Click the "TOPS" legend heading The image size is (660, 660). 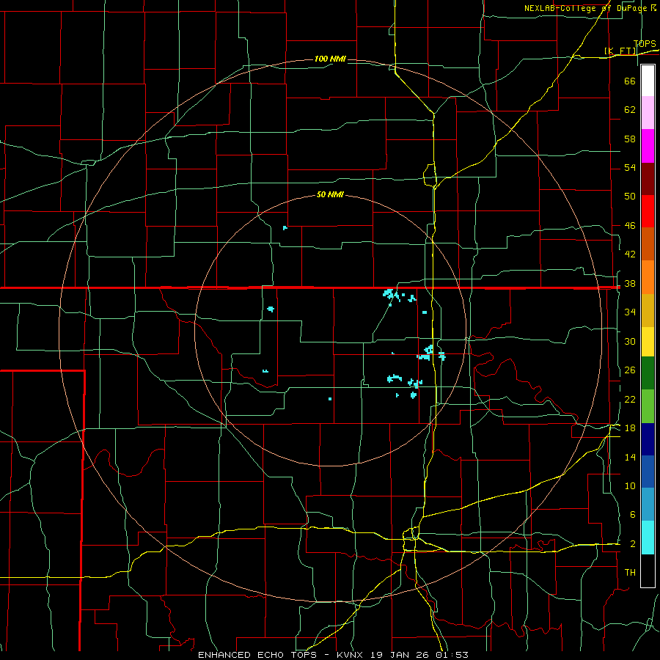[645, 44]
